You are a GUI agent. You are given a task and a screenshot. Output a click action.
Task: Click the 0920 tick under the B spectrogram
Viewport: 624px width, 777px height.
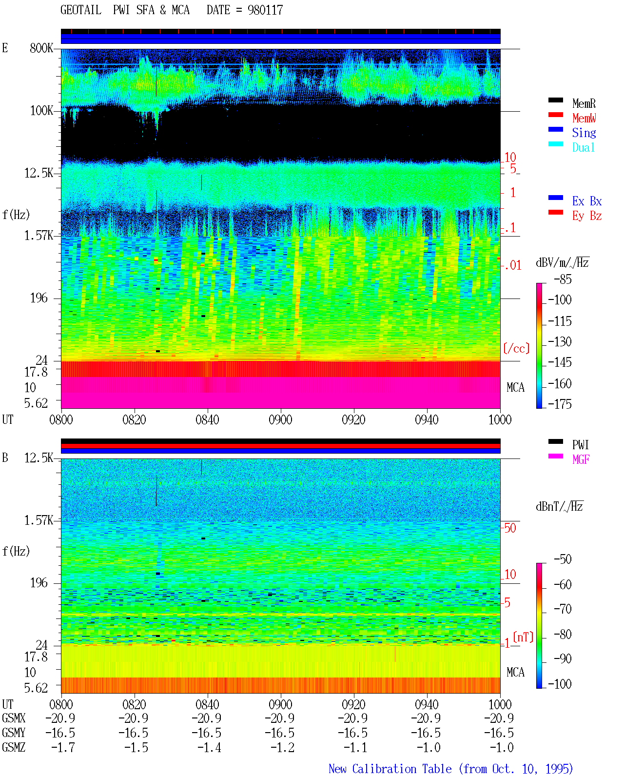tap(353, 705)
